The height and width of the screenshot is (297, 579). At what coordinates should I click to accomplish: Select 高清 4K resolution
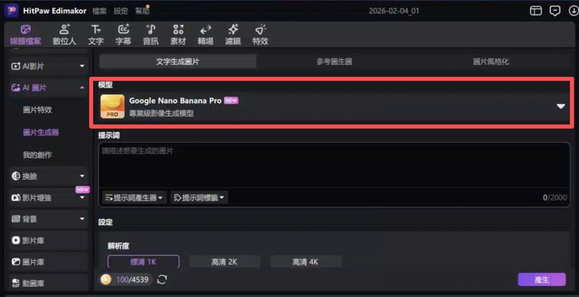point(305,262)
